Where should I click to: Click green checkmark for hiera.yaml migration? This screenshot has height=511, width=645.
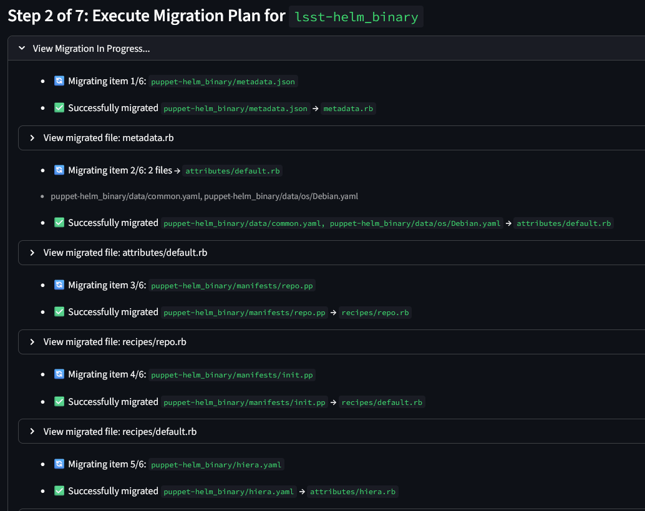[59, 491]
